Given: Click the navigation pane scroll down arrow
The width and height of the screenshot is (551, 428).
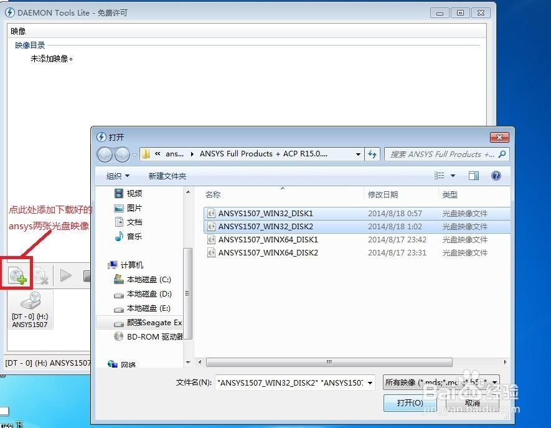Looking at the screenshot, I should click(188, 362).
